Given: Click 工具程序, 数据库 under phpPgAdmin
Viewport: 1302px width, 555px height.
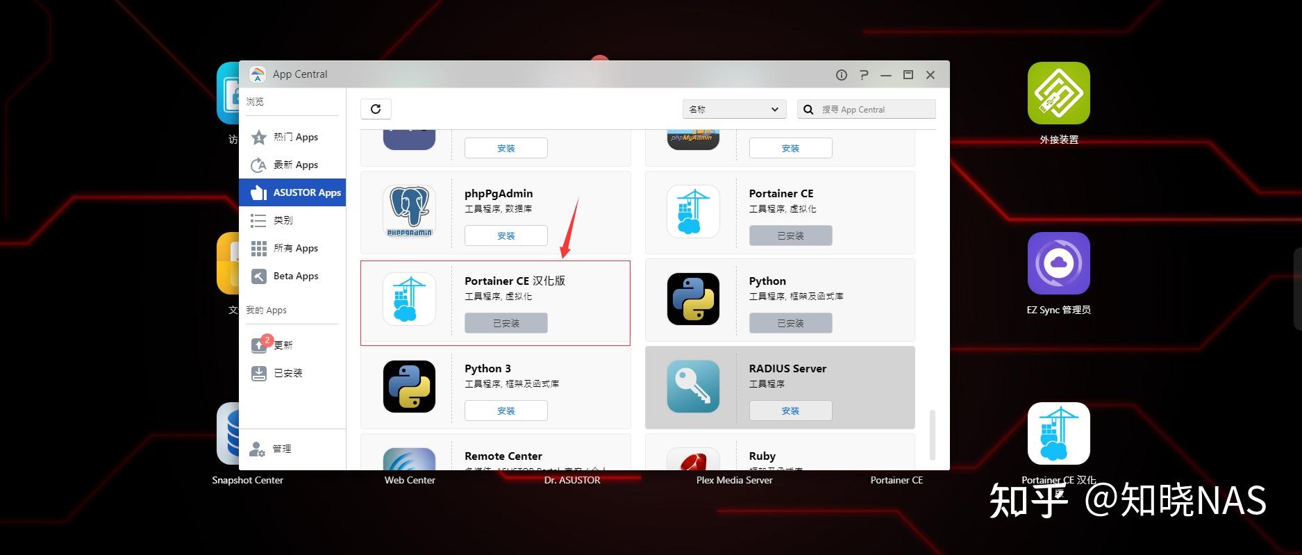Looking at the screenshot, I should tap(498, 208).
